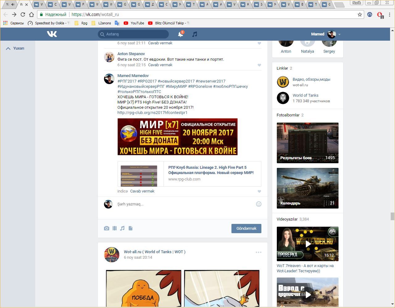Open the Сервисы apps bookmark

[x=13, y=23]
